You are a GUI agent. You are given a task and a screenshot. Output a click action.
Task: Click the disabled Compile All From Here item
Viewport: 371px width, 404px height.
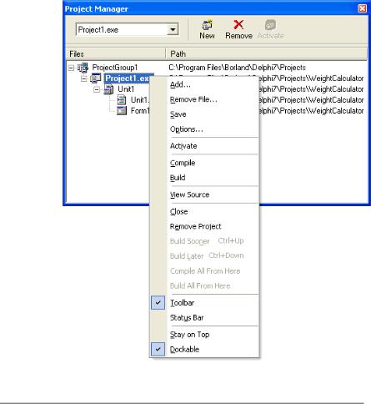pyautogui.click(x=204, y=270)
